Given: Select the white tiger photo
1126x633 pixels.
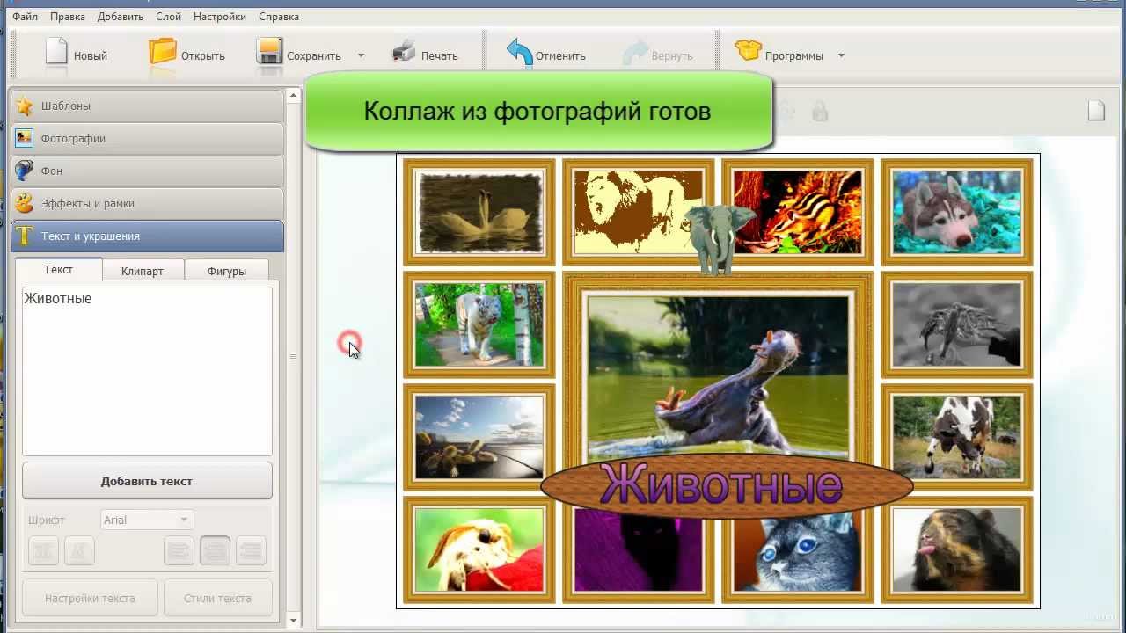Looking at the screenshot, I should coord(479,324).
